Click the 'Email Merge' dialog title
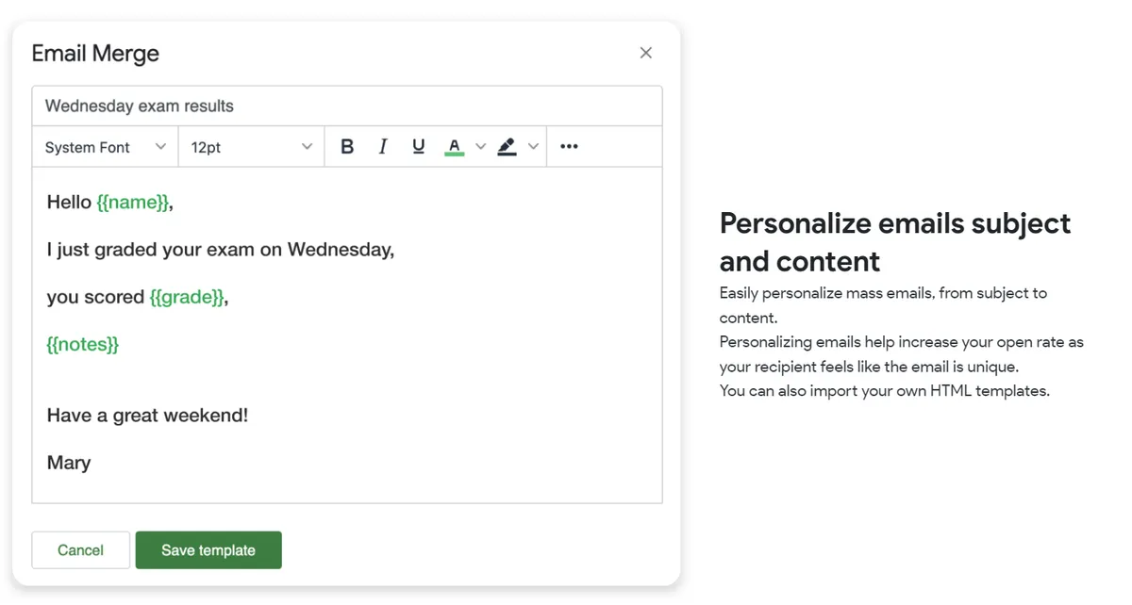 pyautogui.click(x=95, y=54)
